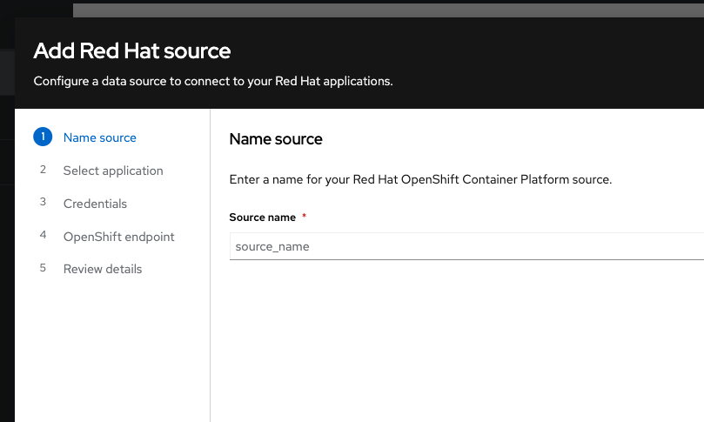
Task: Click the Enter a name instruction text
Action: (x=420, y=180)
